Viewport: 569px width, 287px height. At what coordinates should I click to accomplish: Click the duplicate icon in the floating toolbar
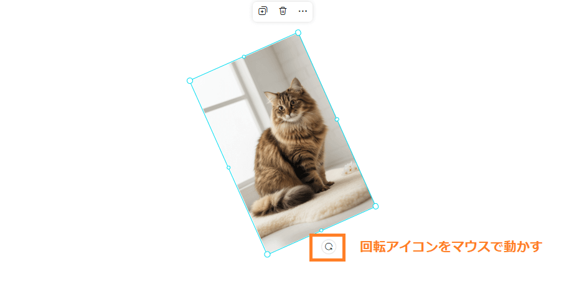263,11
